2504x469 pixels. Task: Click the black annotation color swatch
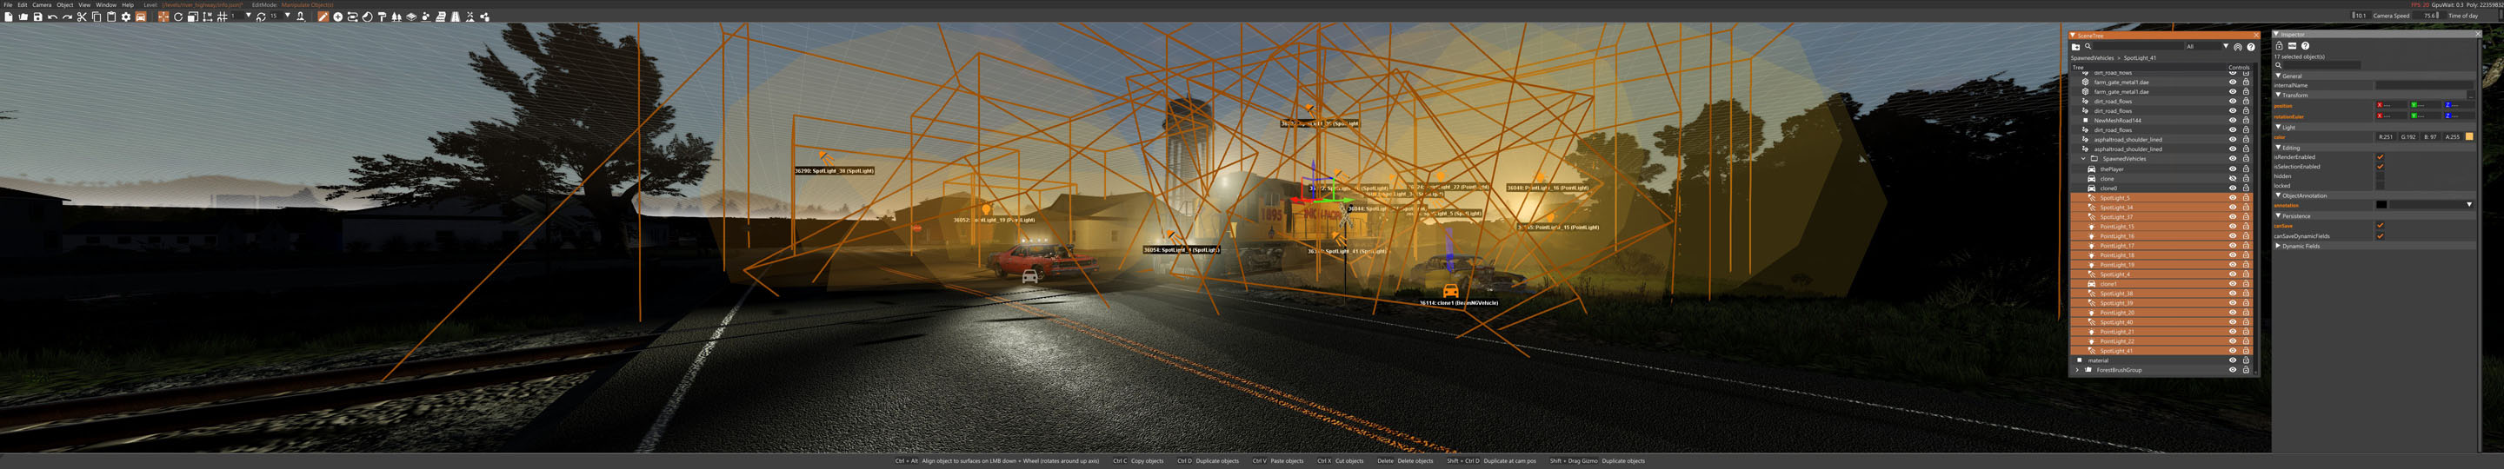tap(2381, 205)
